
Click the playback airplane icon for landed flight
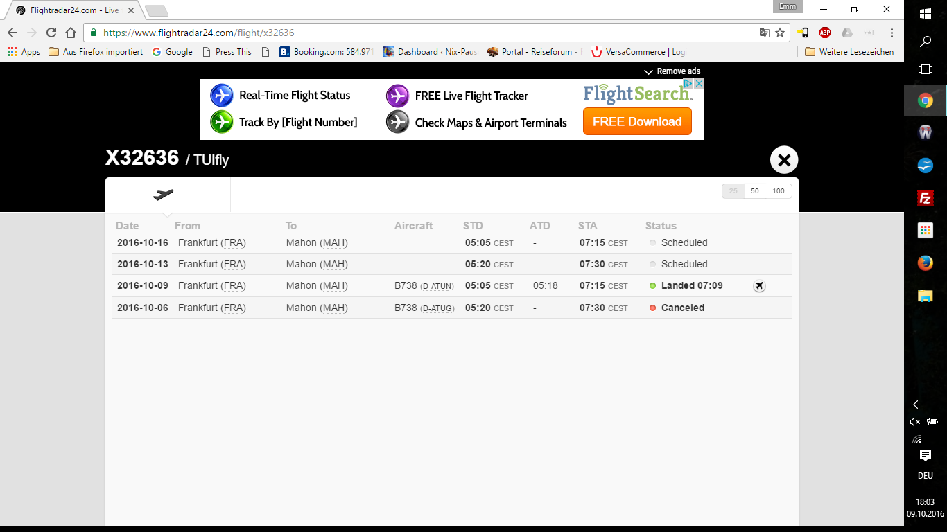click(x=759, y=286)
